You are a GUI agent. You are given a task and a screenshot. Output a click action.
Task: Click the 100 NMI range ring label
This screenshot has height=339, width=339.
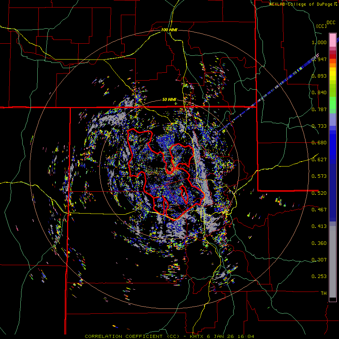pyautogui.click(x=169, y=30)
